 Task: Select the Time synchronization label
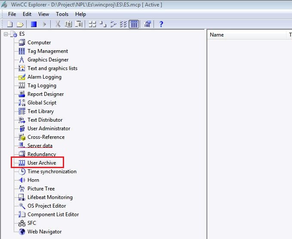[52, 172]
